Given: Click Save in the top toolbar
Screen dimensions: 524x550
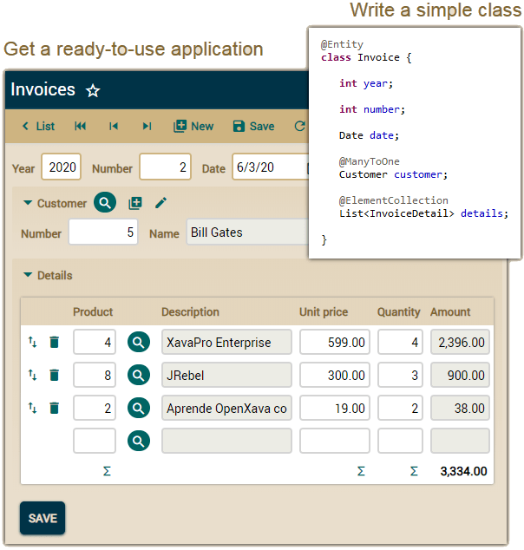Looking at the screenshot, I should 253,127.
